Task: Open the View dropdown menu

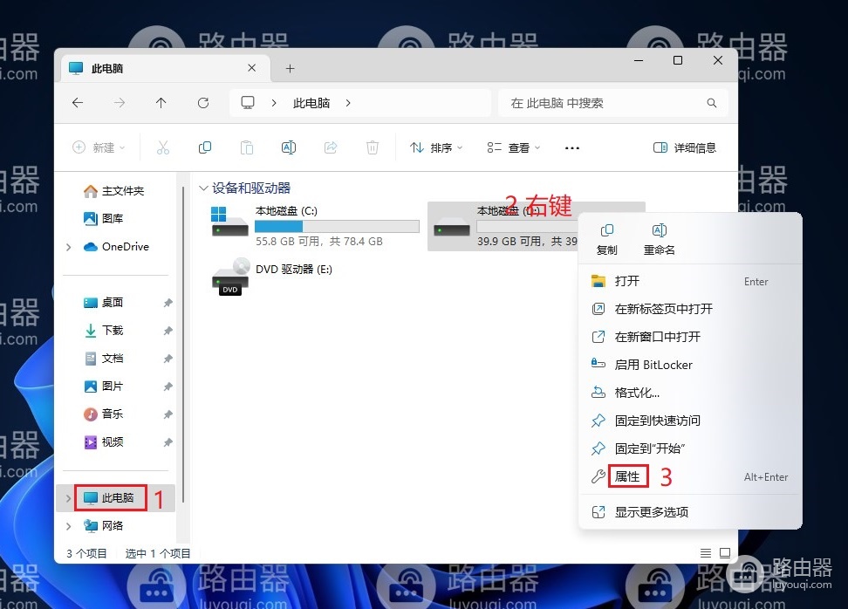Action: (513, 147)
